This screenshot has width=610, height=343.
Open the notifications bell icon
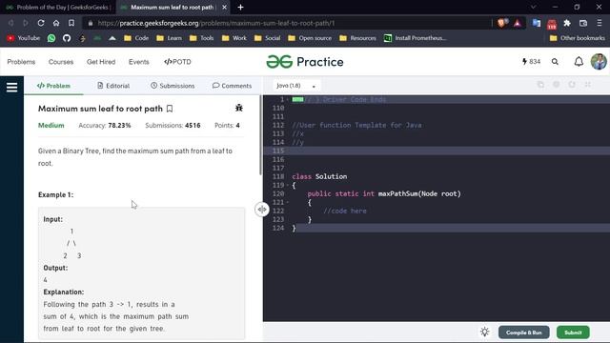(579, 61)
